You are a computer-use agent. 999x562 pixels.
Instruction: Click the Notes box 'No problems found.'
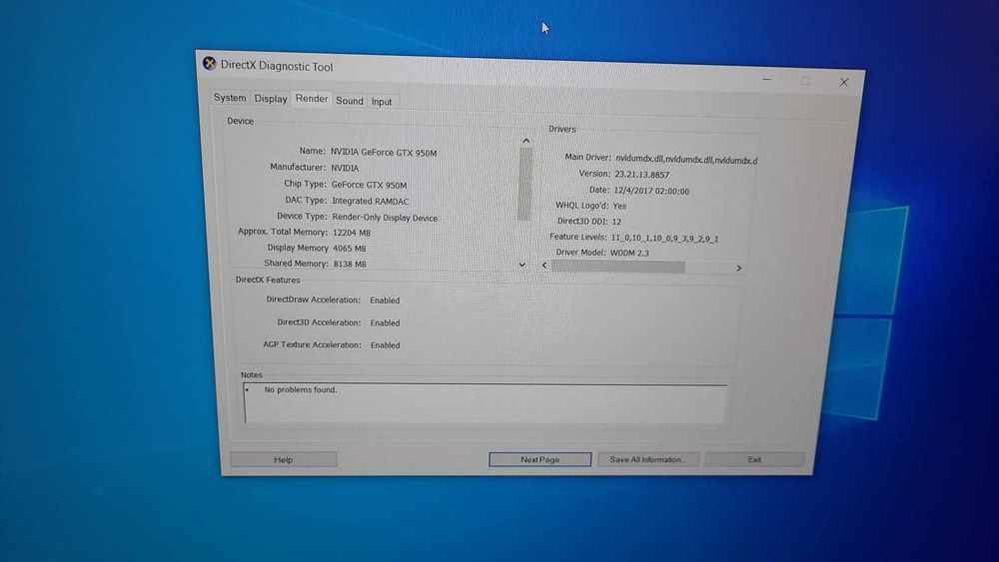tap(485, 403)
